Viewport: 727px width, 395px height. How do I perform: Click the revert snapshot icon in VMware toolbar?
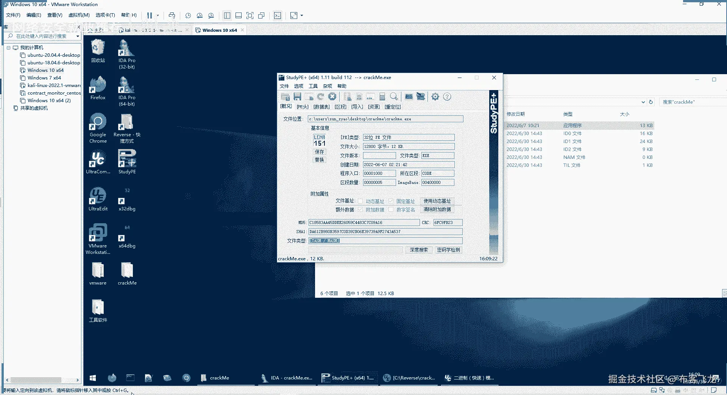coord(200,16)
